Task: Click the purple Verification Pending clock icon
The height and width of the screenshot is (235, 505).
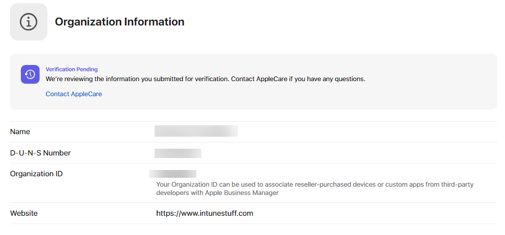Action: click(30, 74)
